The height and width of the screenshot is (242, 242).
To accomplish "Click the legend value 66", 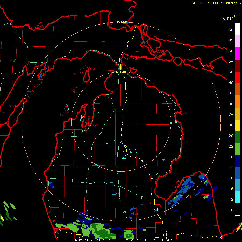I will click(231, 30).
